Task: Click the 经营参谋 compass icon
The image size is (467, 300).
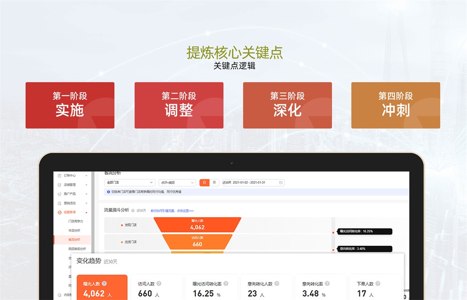Action: click(x=60, y=212)
